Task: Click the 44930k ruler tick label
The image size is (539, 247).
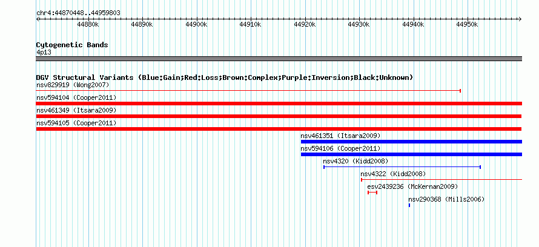Action: pos(359,25)
